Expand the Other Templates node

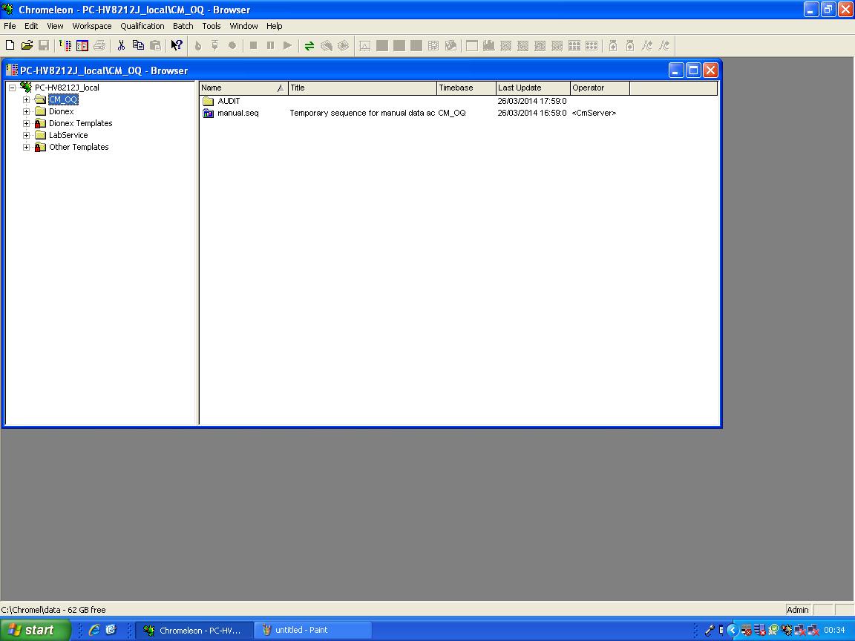(26, 147)
